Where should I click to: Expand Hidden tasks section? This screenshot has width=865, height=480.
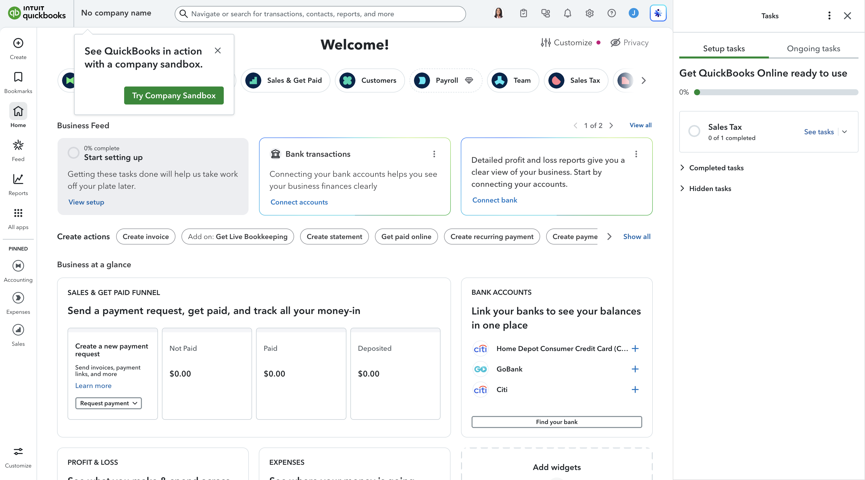tap(706, 188)
